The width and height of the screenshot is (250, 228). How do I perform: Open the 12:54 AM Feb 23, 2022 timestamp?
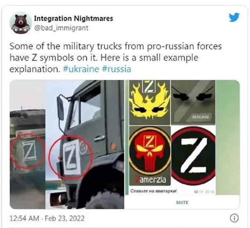[47, 218]
